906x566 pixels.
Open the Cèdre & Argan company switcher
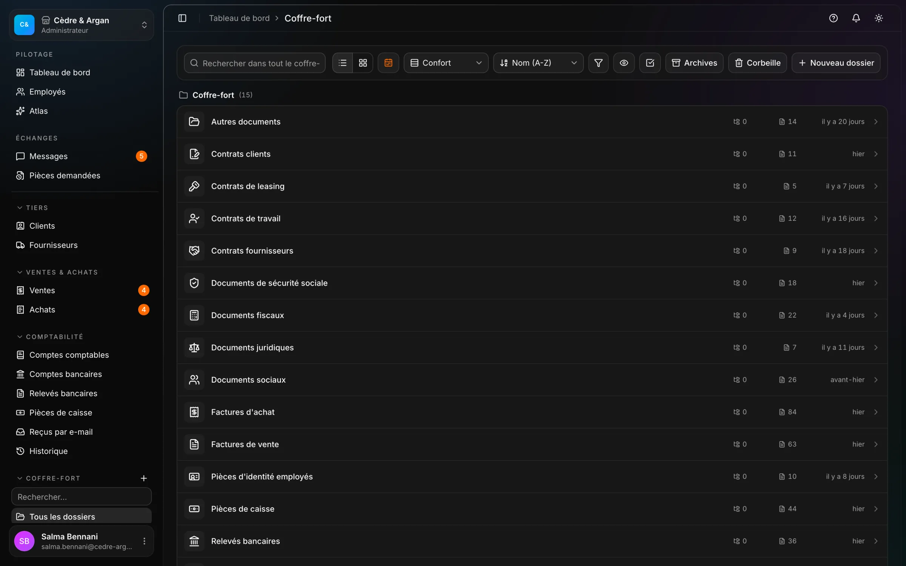(81, 25)
